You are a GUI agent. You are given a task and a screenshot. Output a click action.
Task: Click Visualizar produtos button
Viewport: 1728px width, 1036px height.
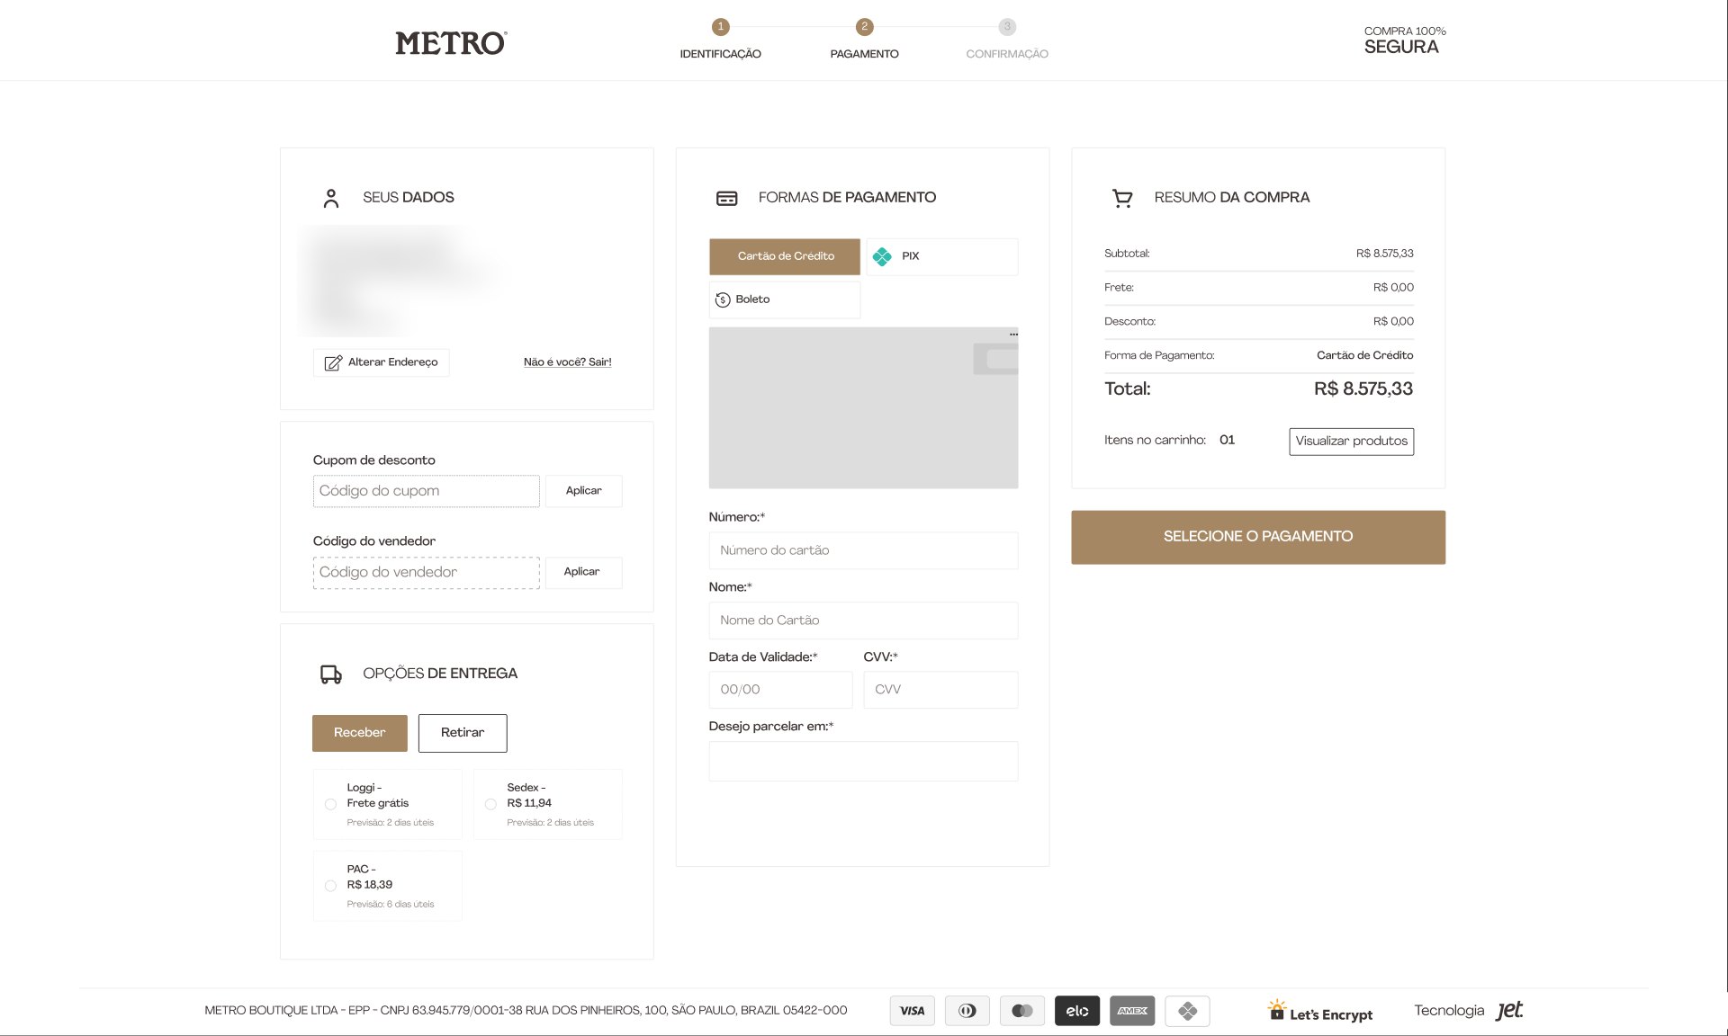(x=1351, y=442)
